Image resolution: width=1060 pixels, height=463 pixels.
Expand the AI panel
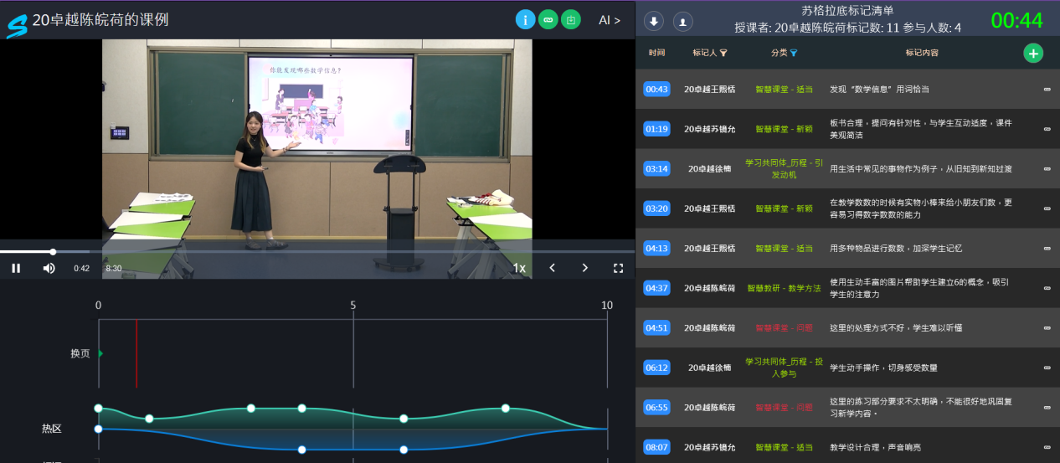[x=609, y=20]
